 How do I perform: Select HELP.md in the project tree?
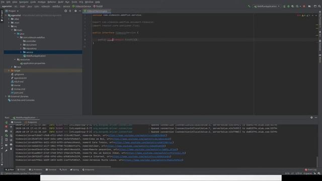point(17,81)
